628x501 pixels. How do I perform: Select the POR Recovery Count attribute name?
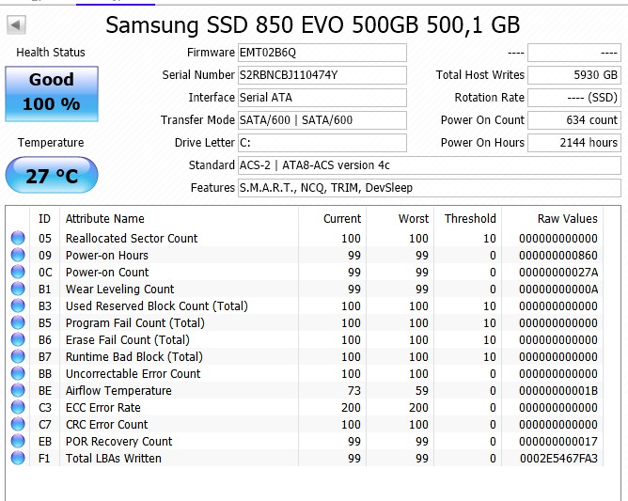pos(119,442)
